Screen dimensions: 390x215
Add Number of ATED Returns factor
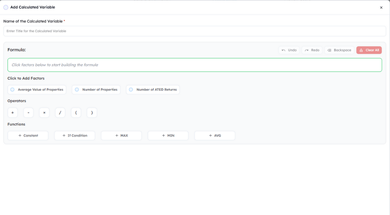(x=153, y=90)
